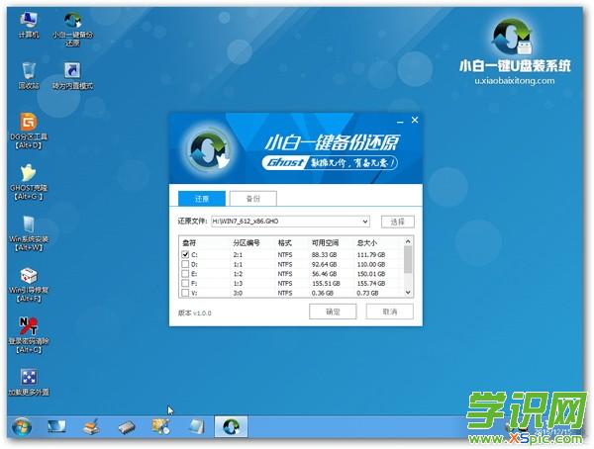The height and width of the screenshot is (449, 594).
Task: Click the 盘符 column header
Action: (x=189, y=243)
